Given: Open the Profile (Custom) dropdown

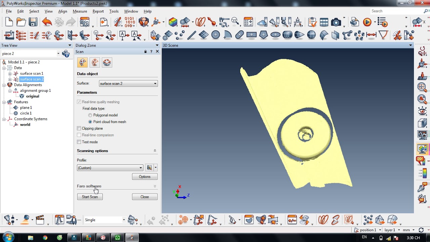Looking at the screenshot, I should (110, 168).
